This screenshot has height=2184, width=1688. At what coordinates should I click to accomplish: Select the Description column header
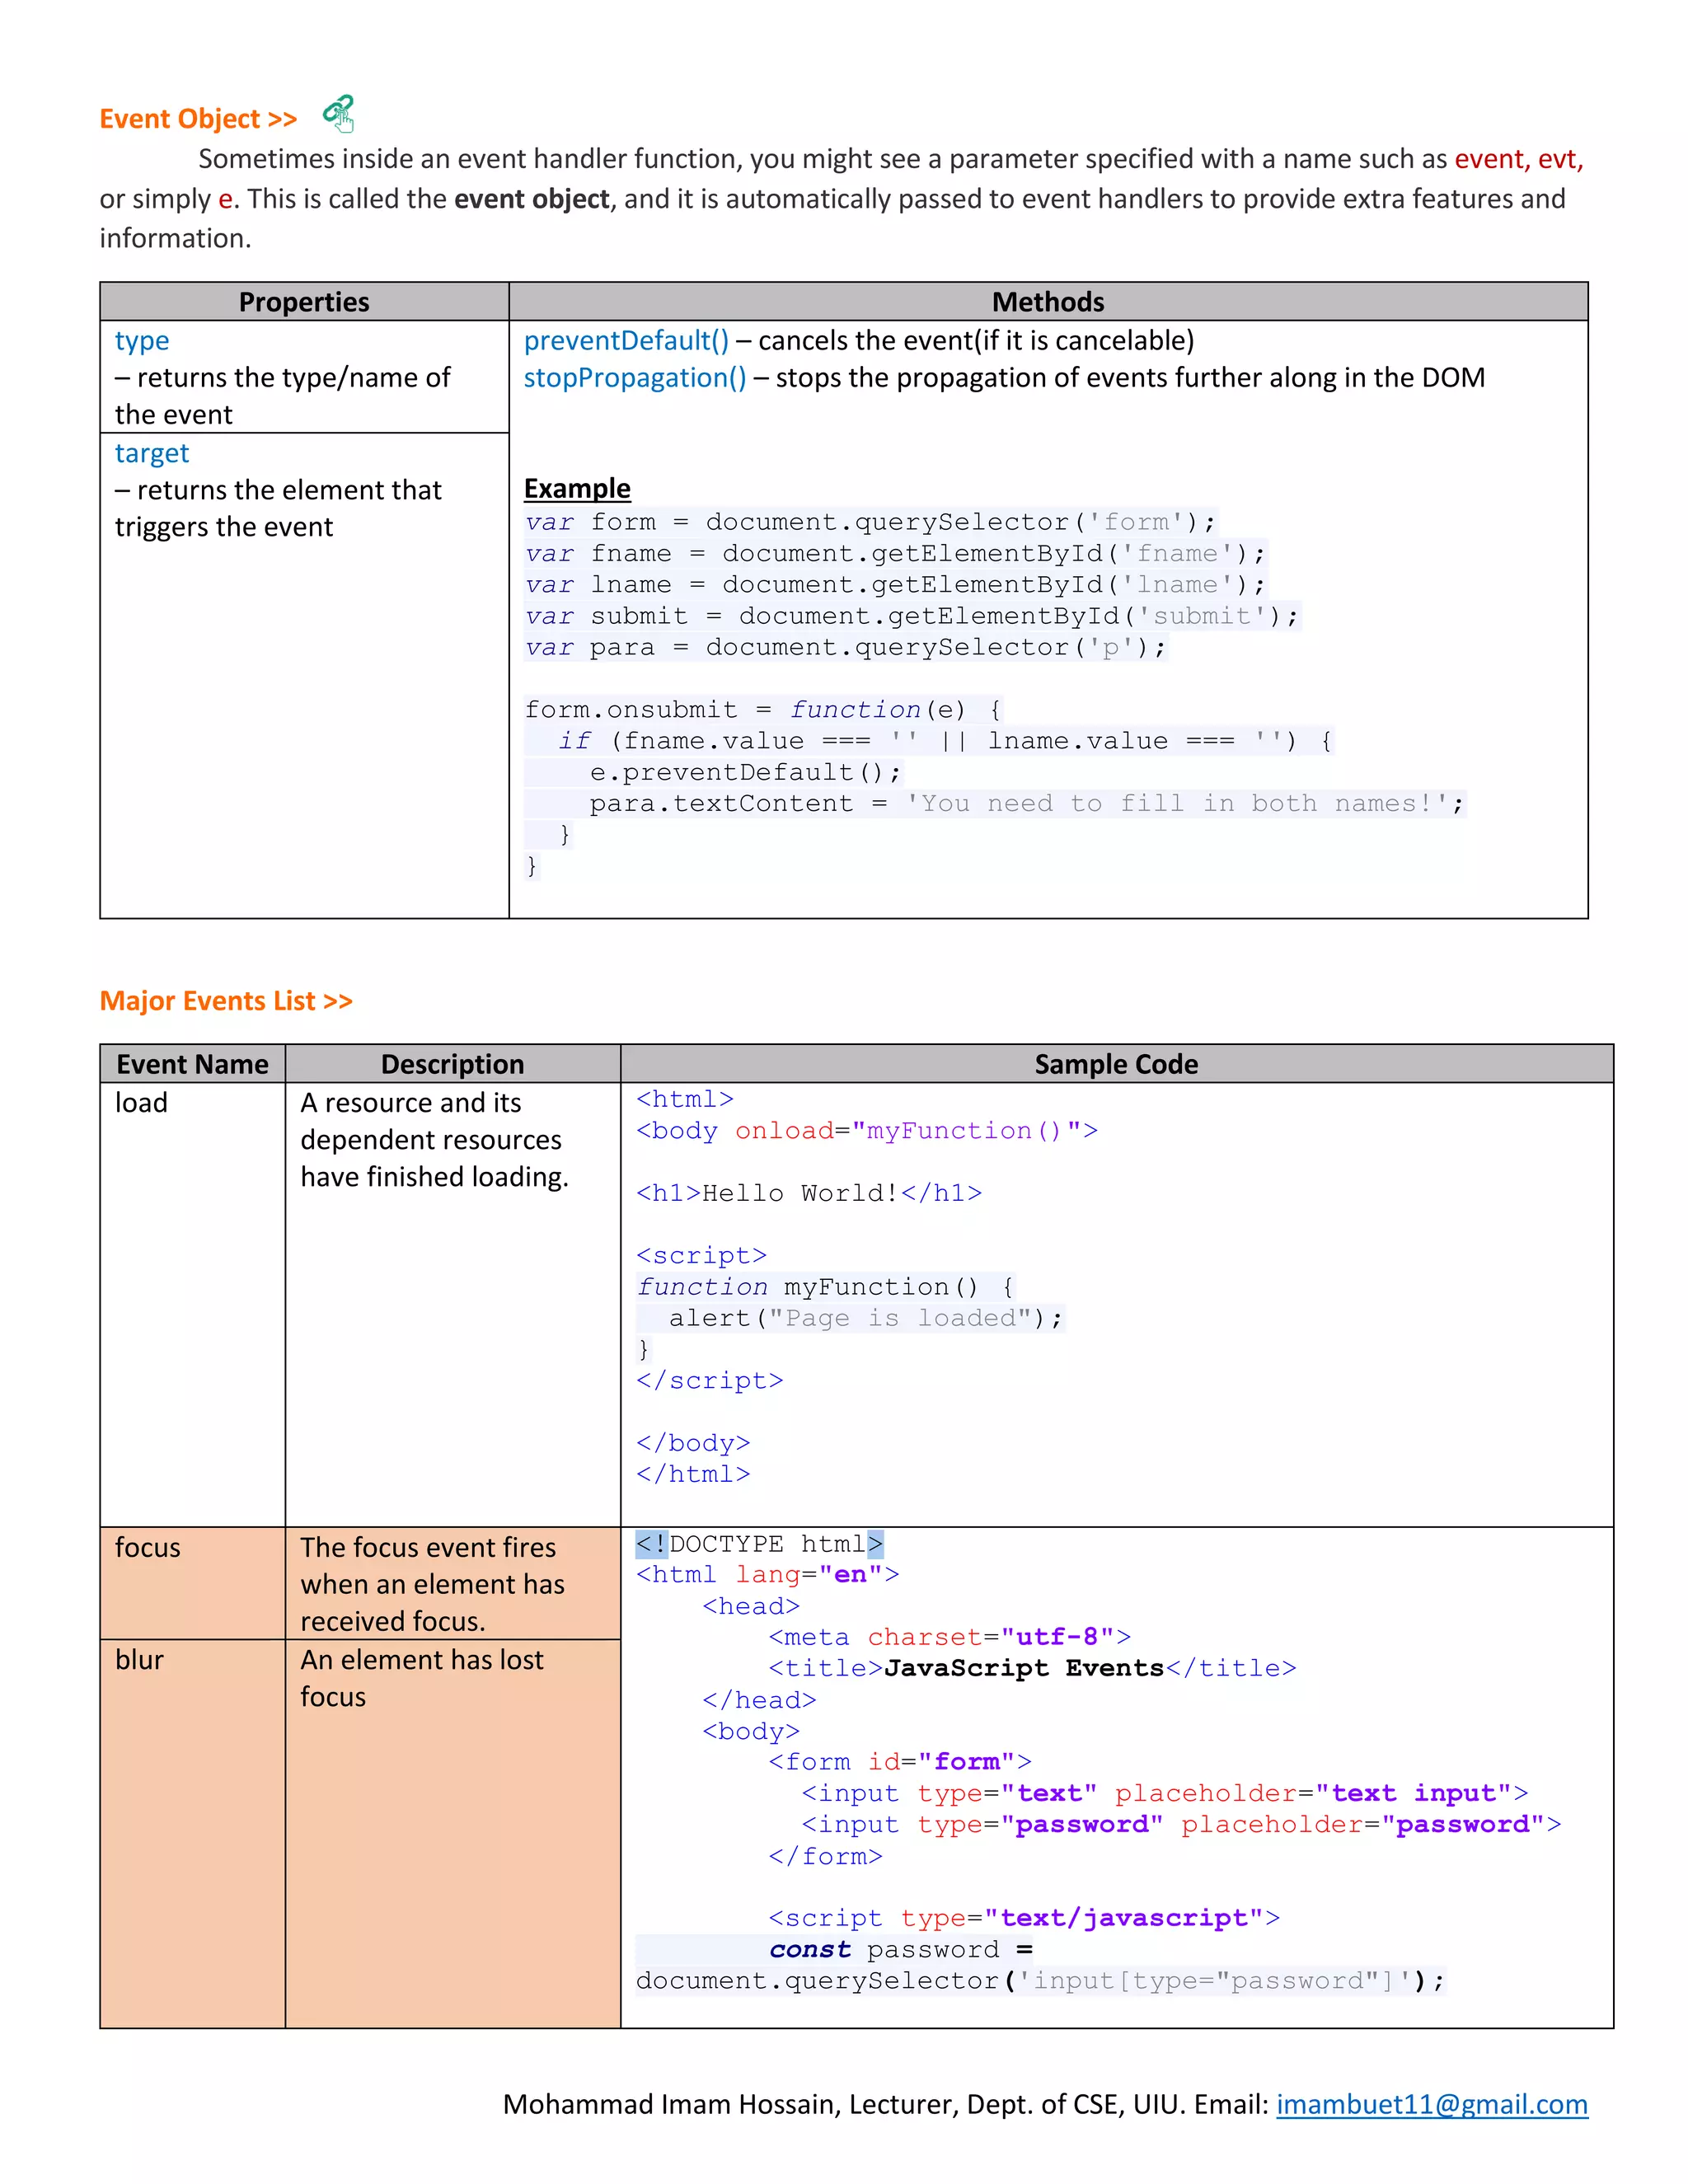click(452, 1064)
